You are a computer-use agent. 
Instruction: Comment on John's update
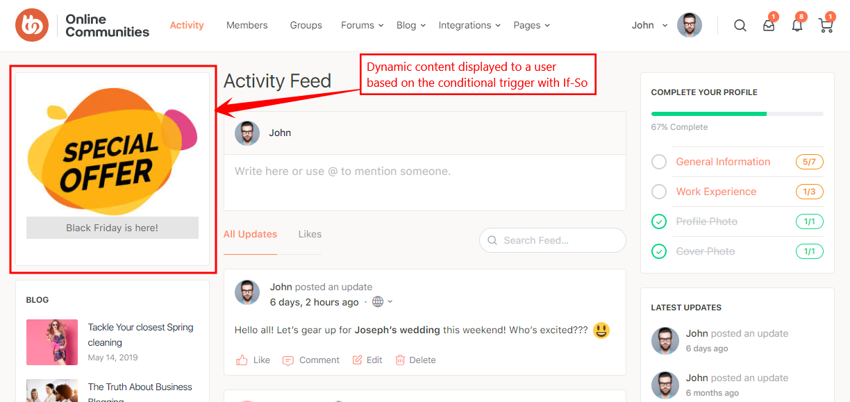pyautogui.click(x=310, y=360)
